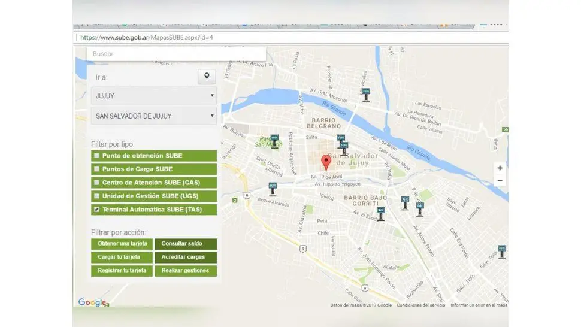Image resolution: width=581 pixels, height=327 pixels.
Task: Open the JUJUY province dropdown
Action: 154,96
